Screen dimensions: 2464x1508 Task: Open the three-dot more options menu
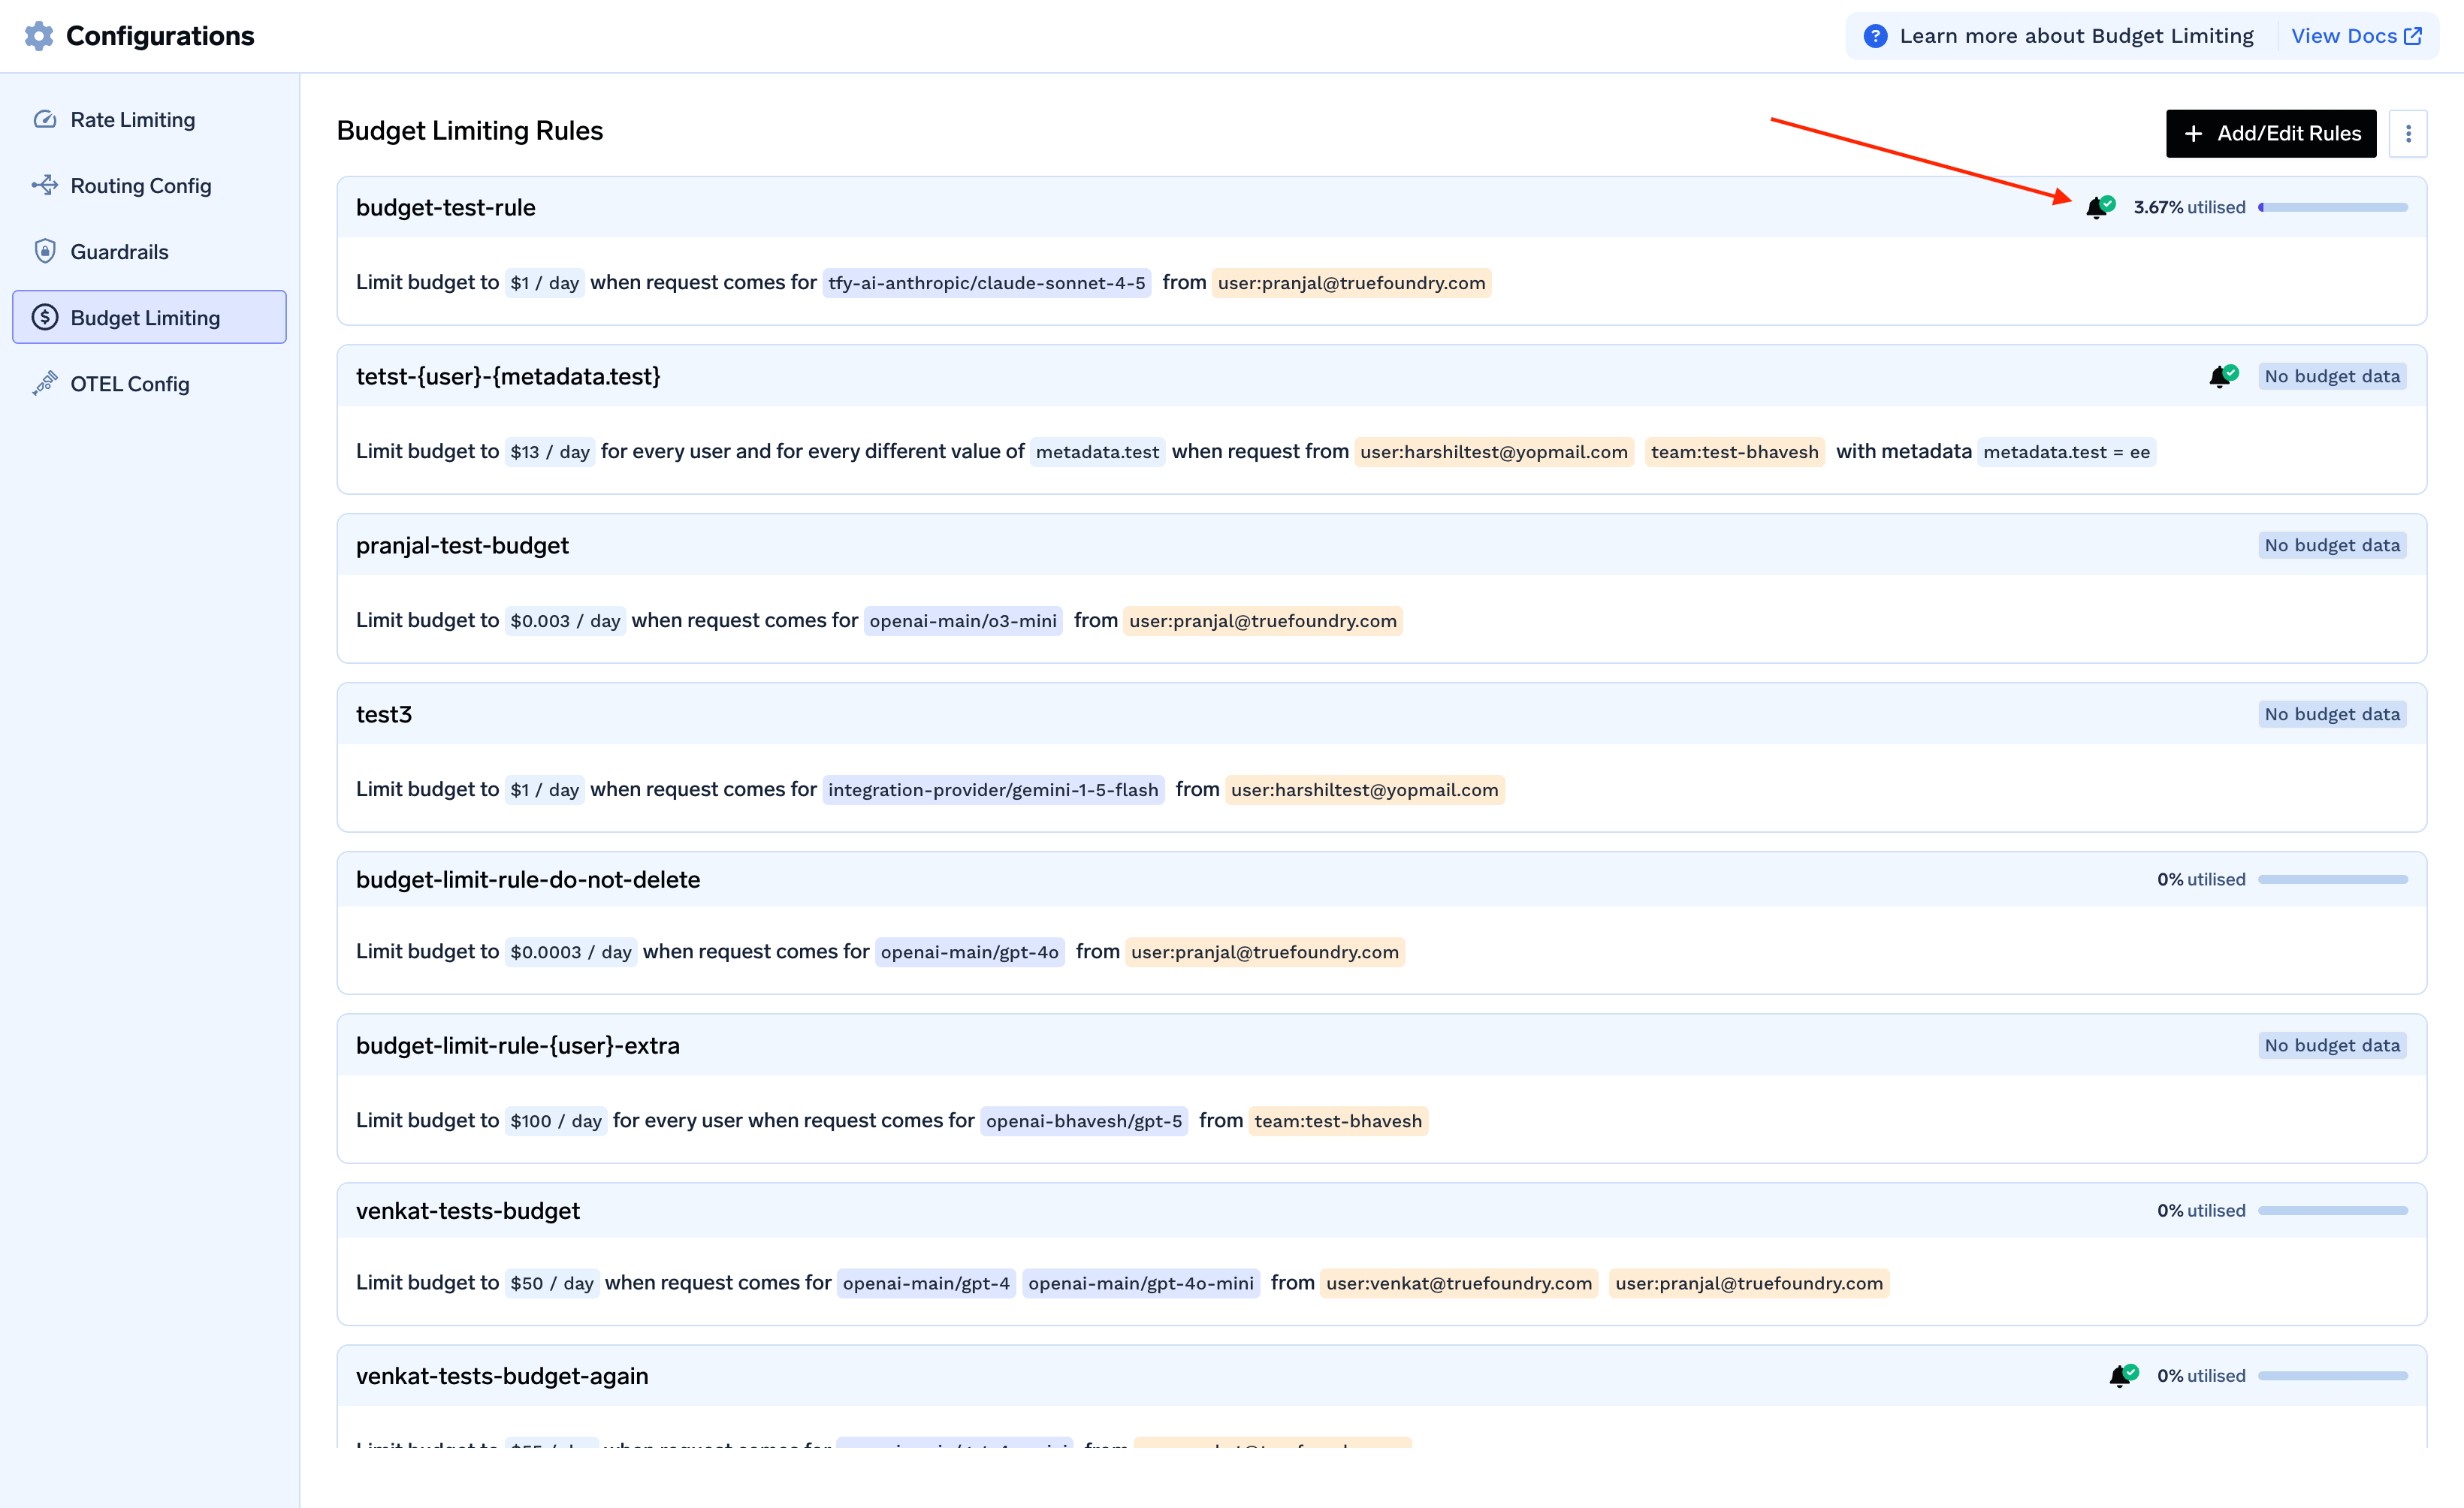[2408, 134]
